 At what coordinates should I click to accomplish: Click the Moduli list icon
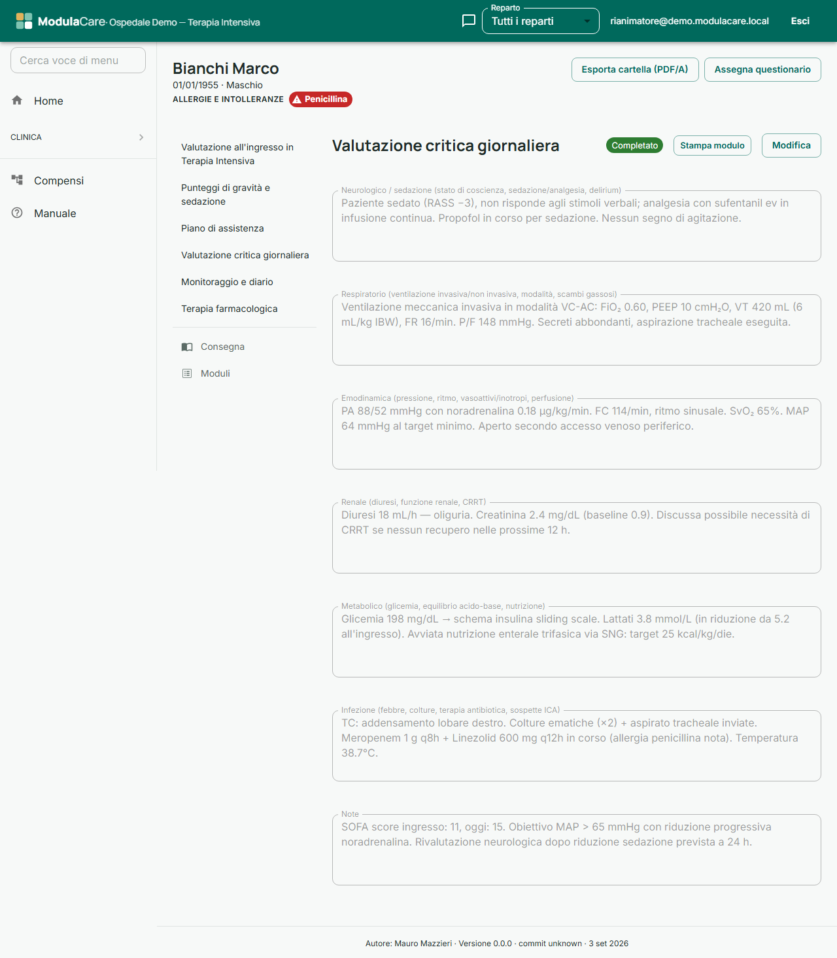pyautogui.click(x=187, y=373)
